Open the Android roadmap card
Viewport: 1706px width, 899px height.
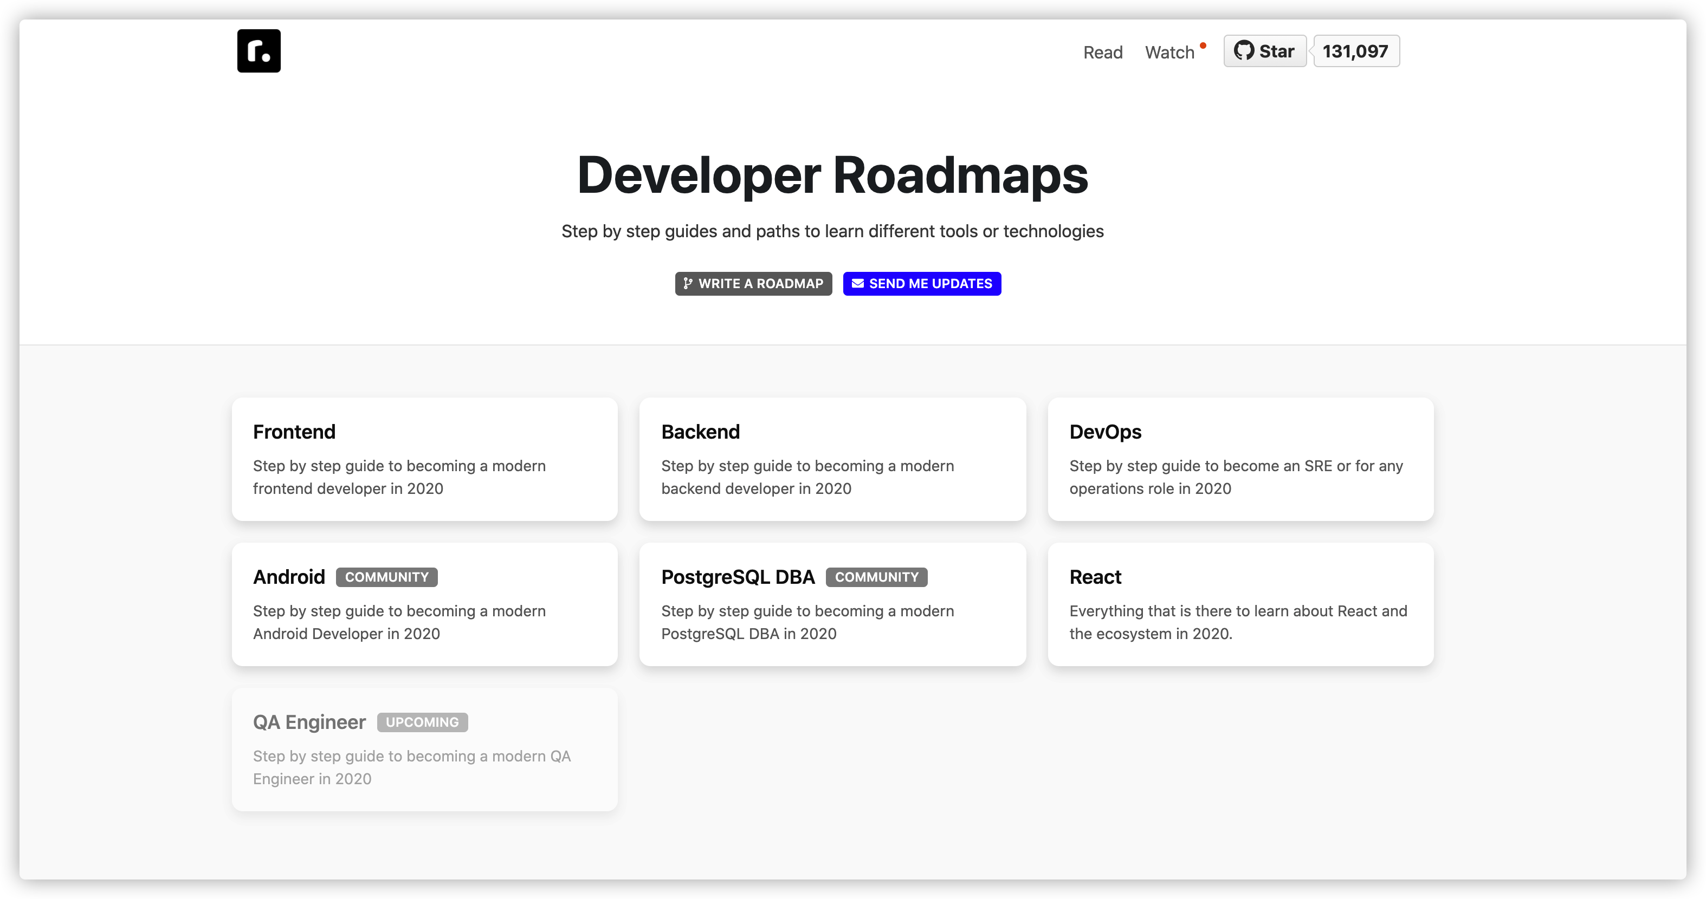424,604
